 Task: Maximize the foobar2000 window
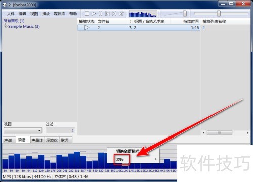tap(231, 4)
